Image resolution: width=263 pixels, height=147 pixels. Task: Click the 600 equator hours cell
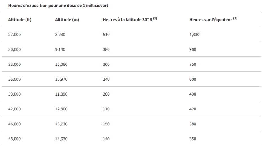point(193,79)
